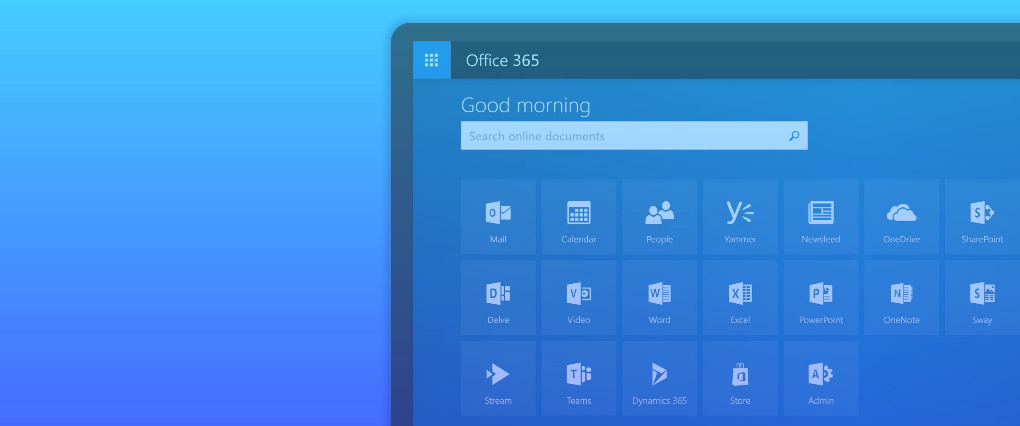
Task: Open the Dynamics 365 tile
Action: click(x=659, y=378)
